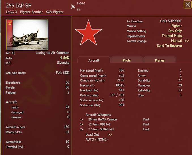
Task: Open the LaGG-3 aircraft photo thumbnail
Action: click(27, 35)
